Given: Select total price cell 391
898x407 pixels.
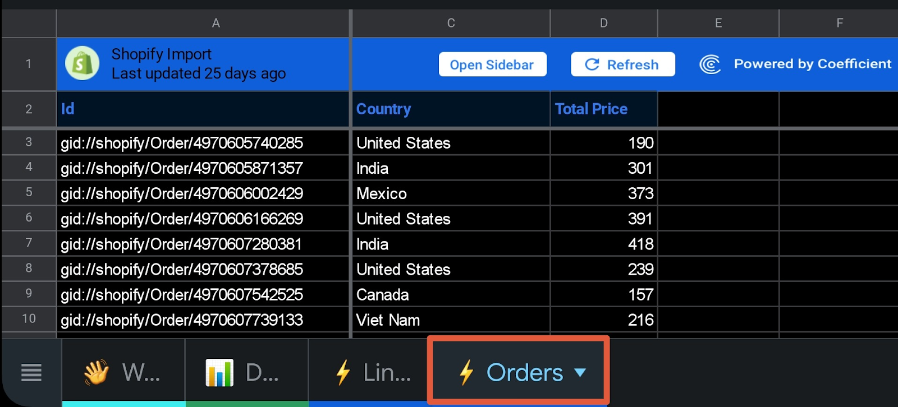Looking at the screenshot, I should 604,218.
